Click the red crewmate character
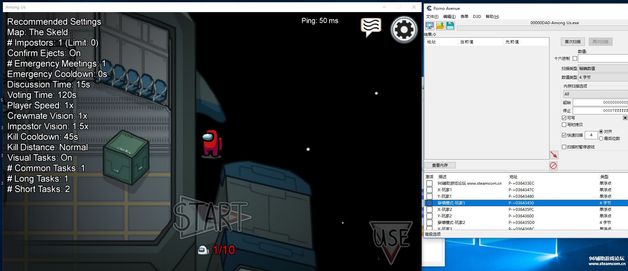 pos(212,144)
